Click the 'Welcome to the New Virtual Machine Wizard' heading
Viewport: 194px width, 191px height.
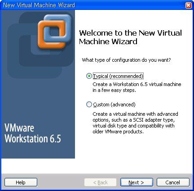click(130, 37)
